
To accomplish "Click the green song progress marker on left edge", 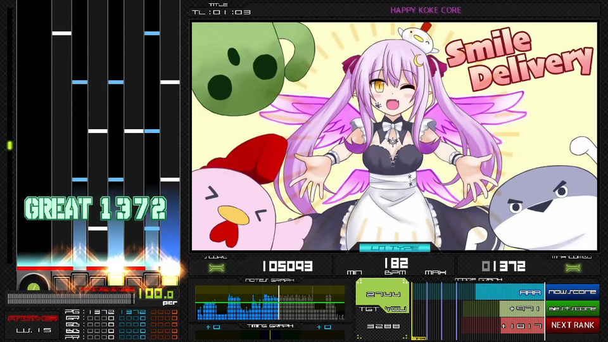I will pos(9,146).
